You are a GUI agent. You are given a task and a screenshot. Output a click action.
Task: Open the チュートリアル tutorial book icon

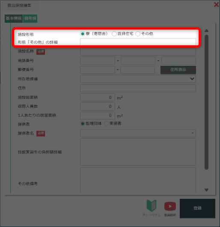(152, 206)
